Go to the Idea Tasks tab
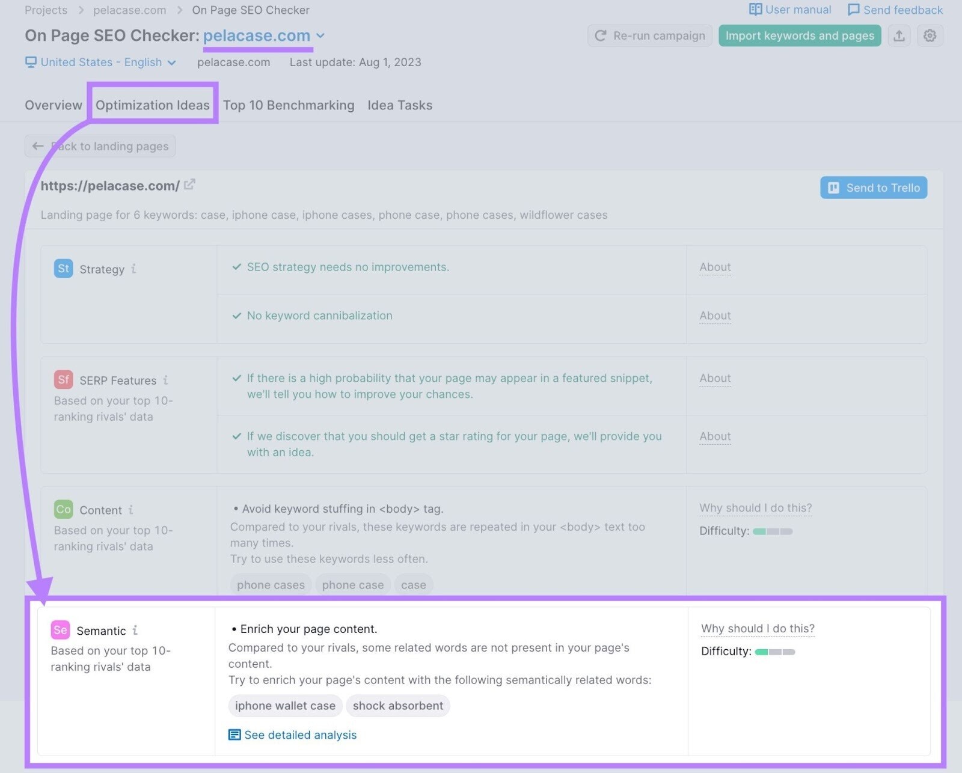 click(400, 105)
